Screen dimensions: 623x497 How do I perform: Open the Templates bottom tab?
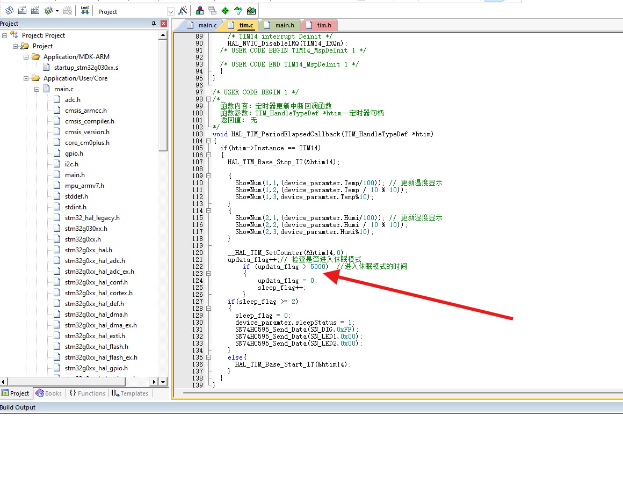click(x=130, y=393)
